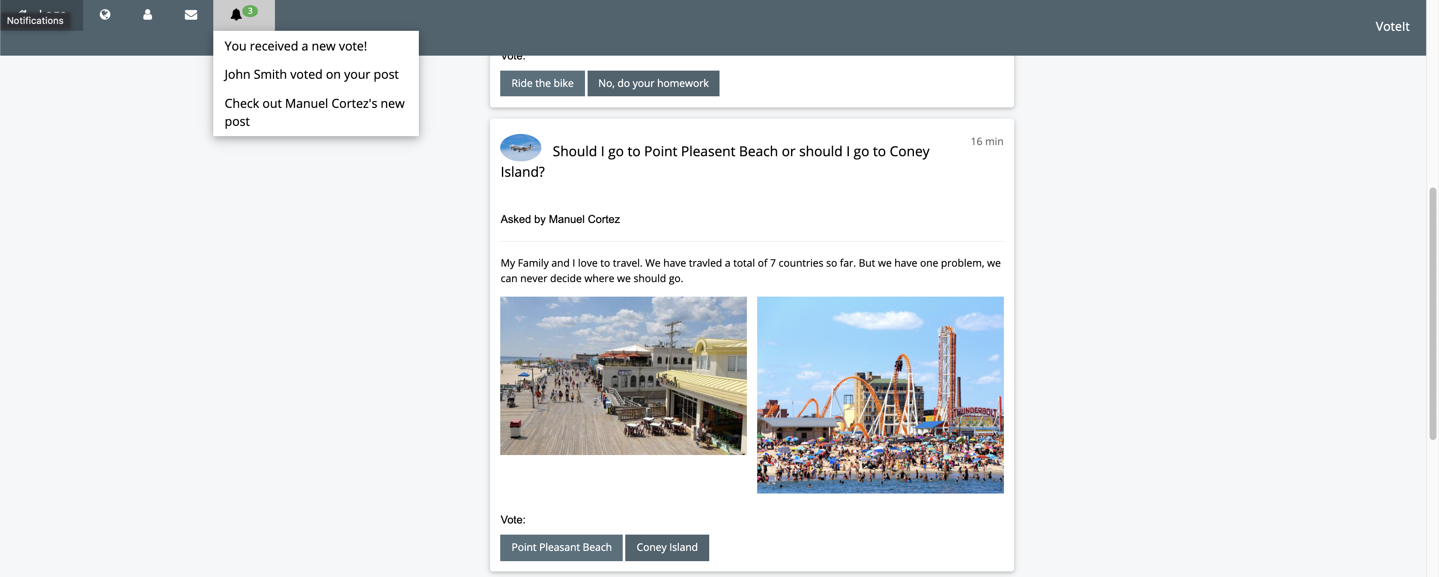Viewport: 1439px width, 577px height.
Task: Vote for 'Ride the bike'
Action: click(x=542, y=83)
